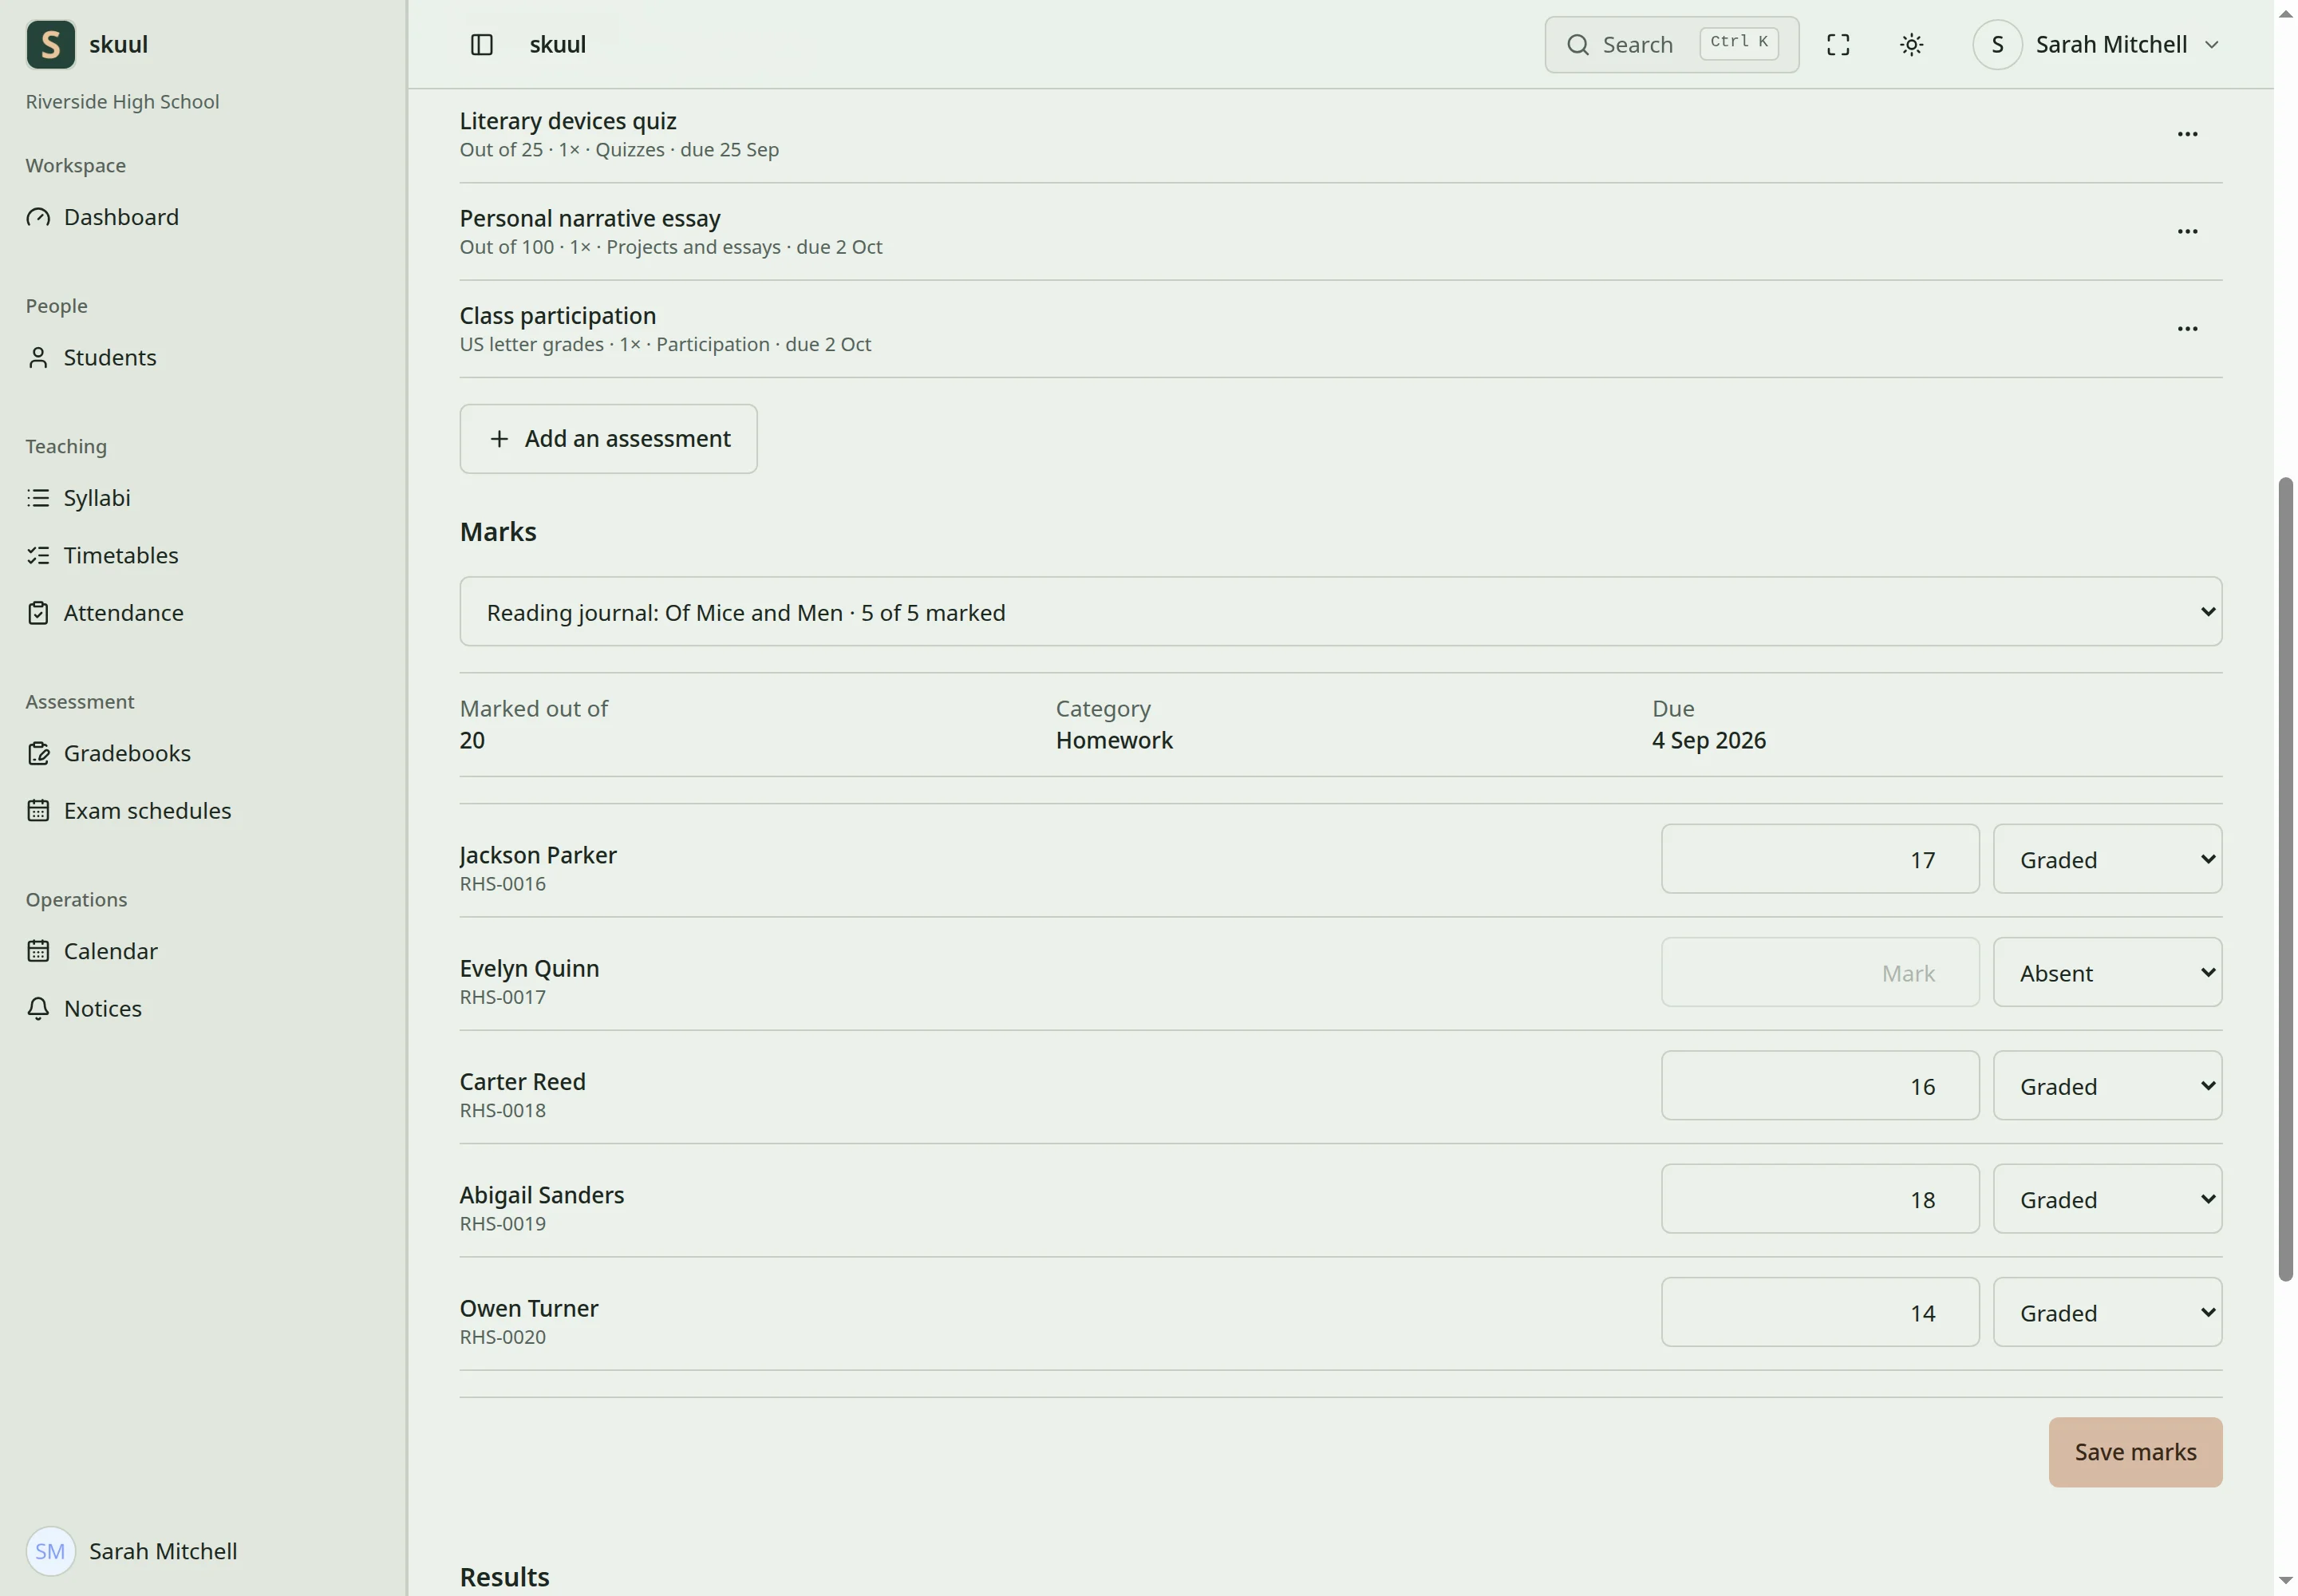Edit Owen Turner's mark of 14
This screenshot has width=2298, height=1596.
[1819, 1312]
